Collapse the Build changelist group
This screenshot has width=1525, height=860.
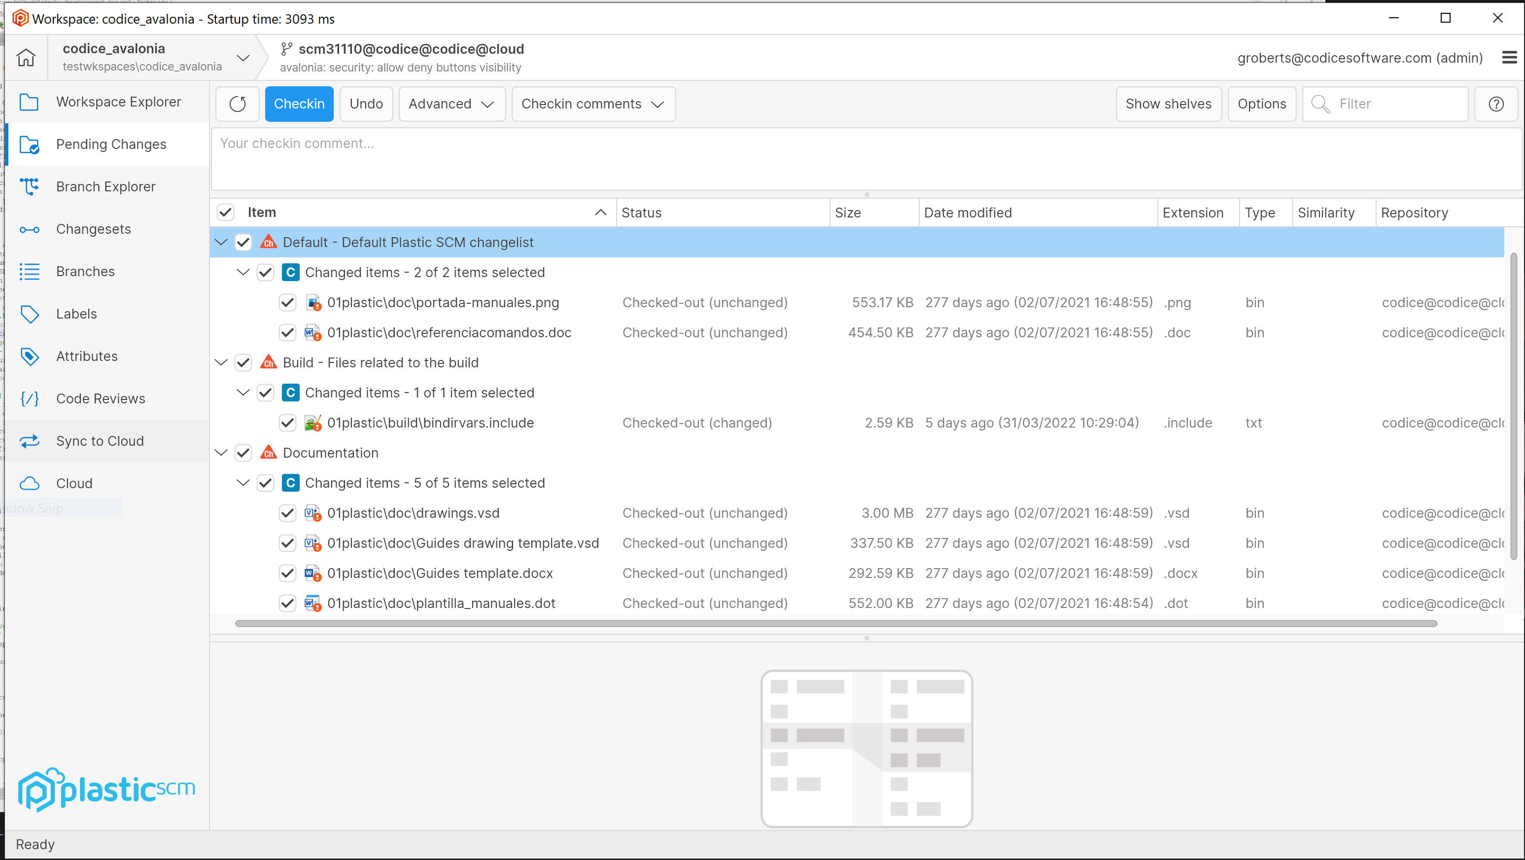(x=221, y=362)
